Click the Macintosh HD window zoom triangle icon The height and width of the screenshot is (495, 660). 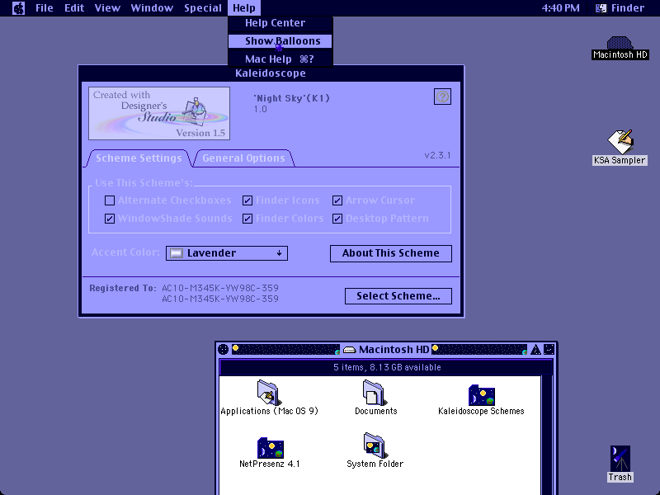click(535, 349)
